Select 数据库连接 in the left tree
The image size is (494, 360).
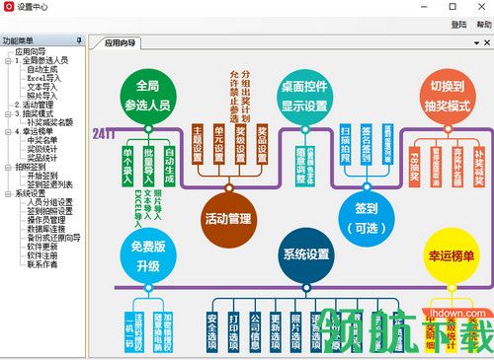pyautogui.click(x=46, y=229)
